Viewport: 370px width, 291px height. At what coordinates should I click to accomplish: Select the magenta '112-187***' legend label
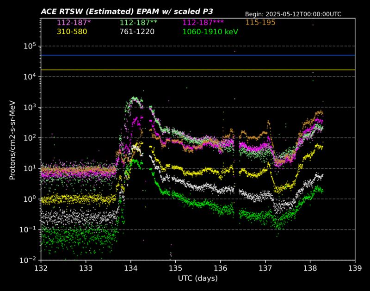203,23
